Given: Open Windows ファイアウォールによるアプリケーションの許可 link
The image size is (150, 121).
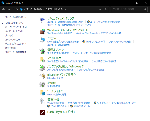Looking at the screenshot, I should [98, 33].
